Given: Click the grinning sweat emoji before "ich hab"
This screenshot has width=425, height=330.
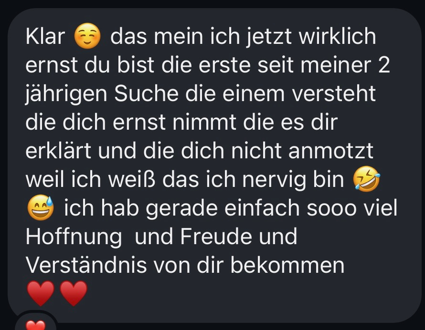Looking at the screenshot, I should tap(41, 207).
